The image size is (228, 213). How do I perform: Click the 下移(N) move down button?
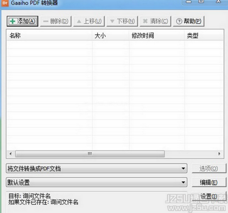coord(122,21)
